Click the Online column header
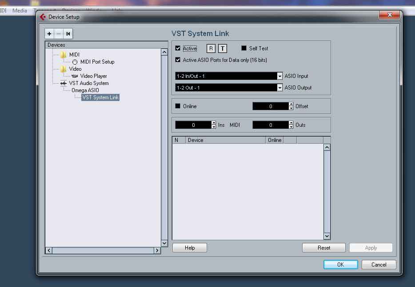 275,140
